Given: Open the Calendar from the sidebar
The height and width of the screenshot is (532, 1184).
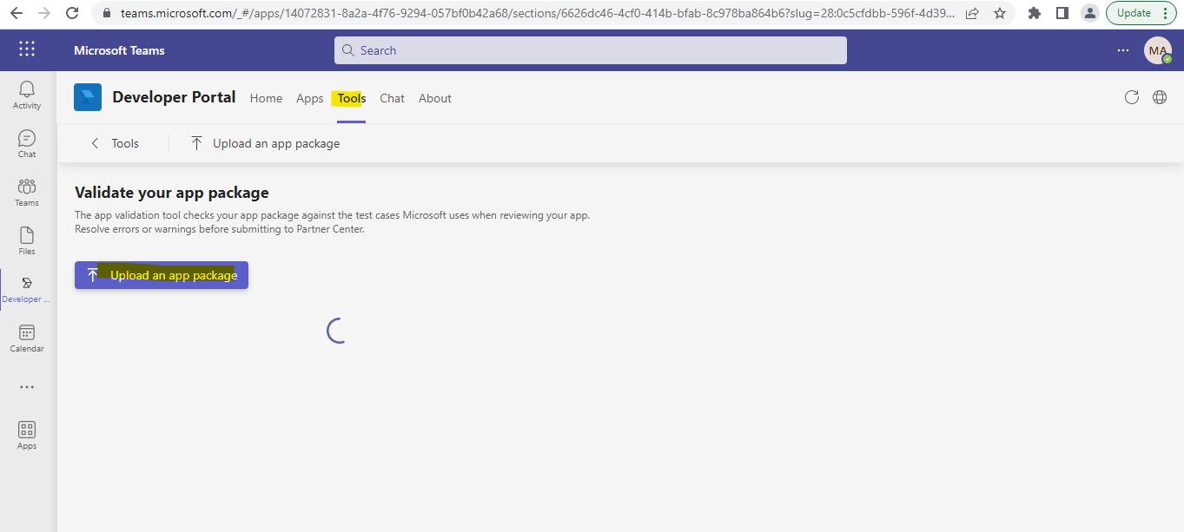Looking at the screenshot, I should [x=26, y=336].
